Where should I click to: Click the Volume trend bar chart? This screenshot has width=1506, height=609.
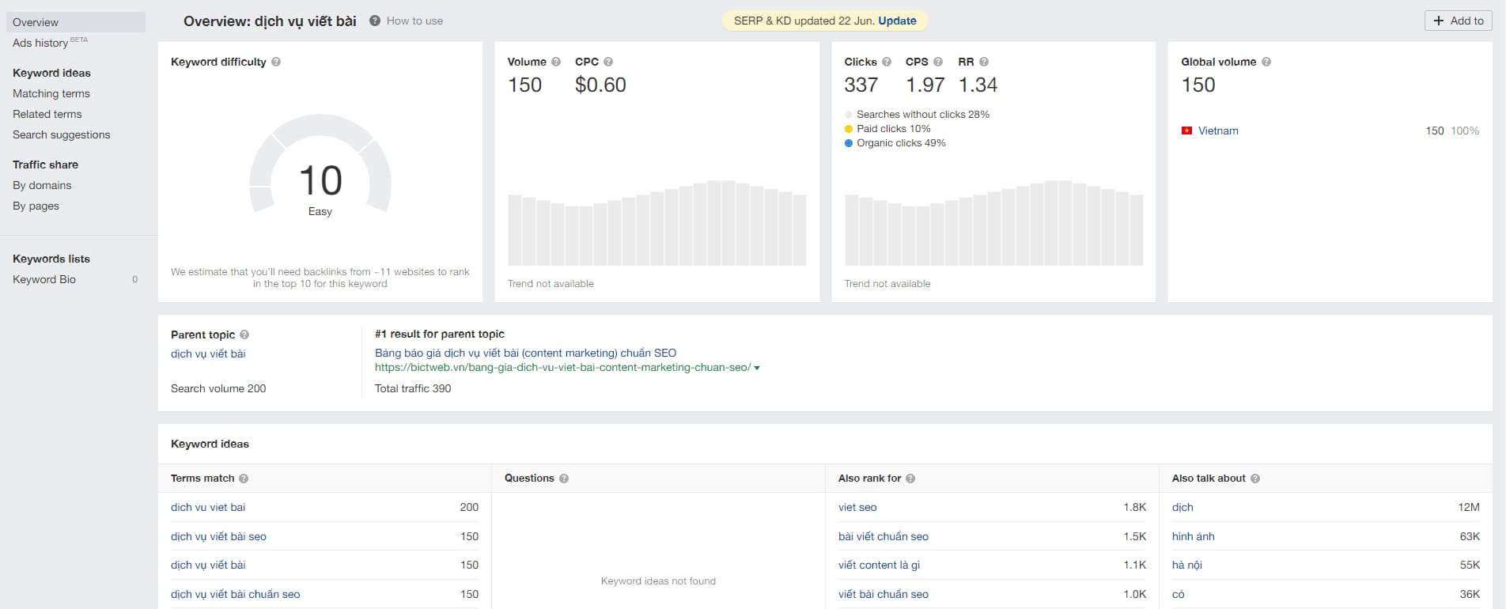pos(657,223)
